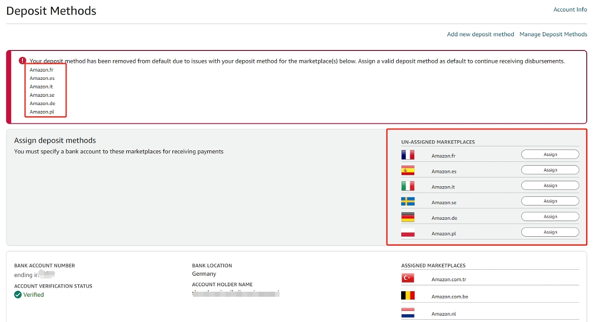Select Amazon.de in the error alert list

coord(42,103)
